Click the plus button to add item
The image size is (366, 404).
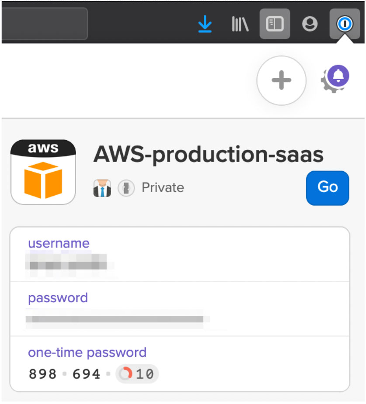282,80
